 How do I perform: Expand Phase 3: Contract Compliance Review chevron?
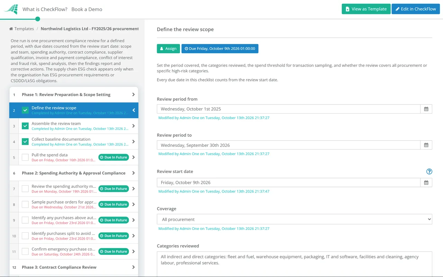[x=134, y=267]
